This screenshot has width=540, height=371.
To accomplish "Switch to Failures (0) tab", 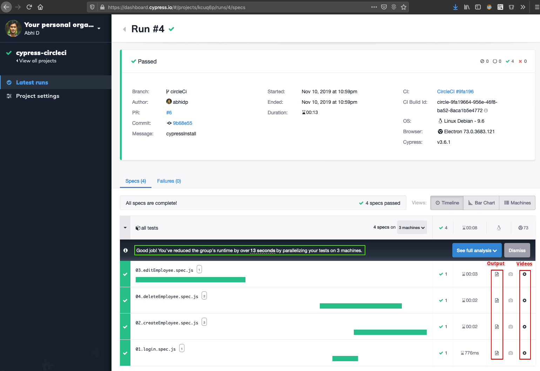I will point(169,181).
